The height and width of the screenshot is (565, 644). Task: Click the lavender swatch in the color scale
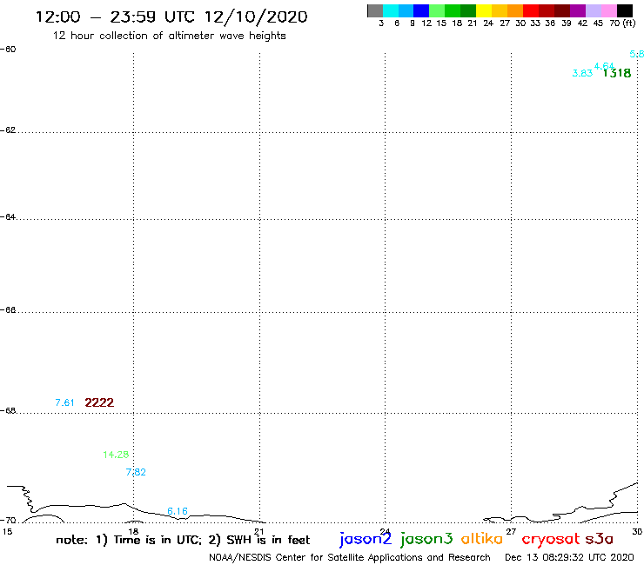click(593, 10)
